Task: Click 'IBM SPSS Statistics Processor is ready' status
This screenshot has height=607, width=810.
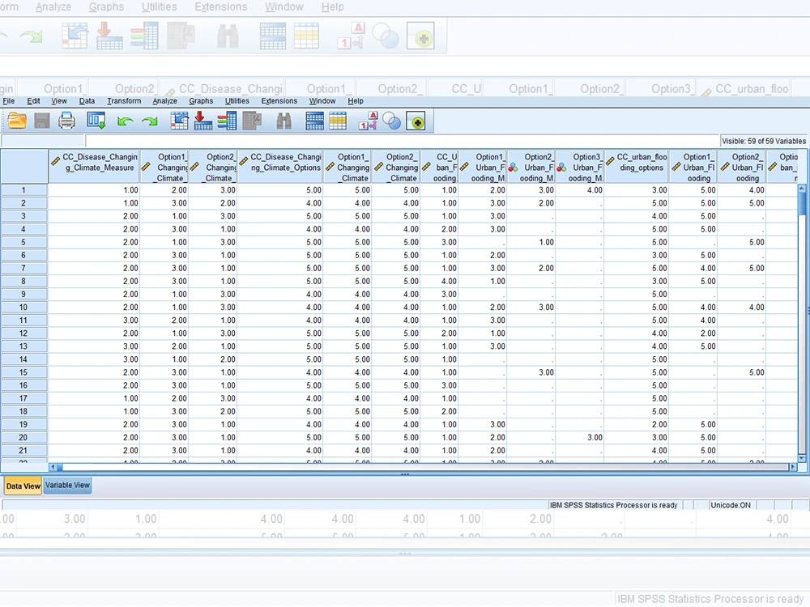Action: click(x=613, y=505)
